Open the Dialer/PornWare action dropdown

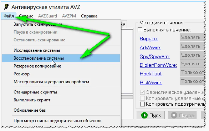192,64
